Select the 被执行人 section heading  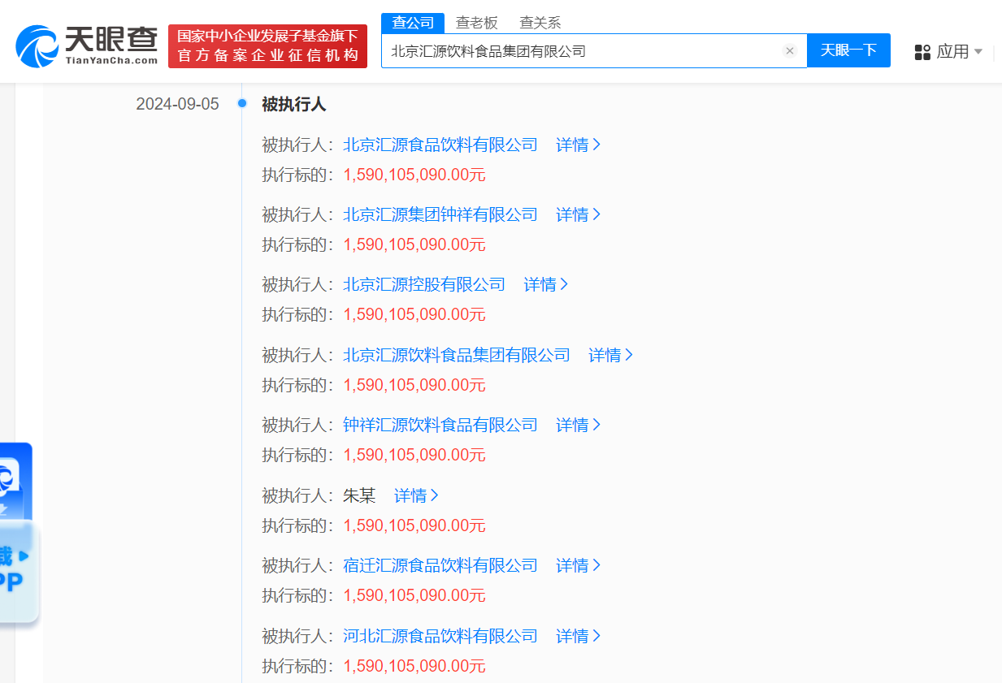tap(293, 105)
